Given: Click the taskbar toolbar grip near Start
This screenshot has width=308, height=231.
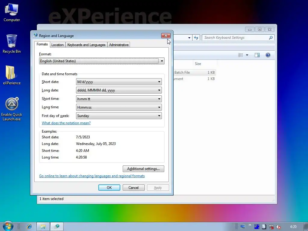Looking at the screenshot, I should [19, 226].
